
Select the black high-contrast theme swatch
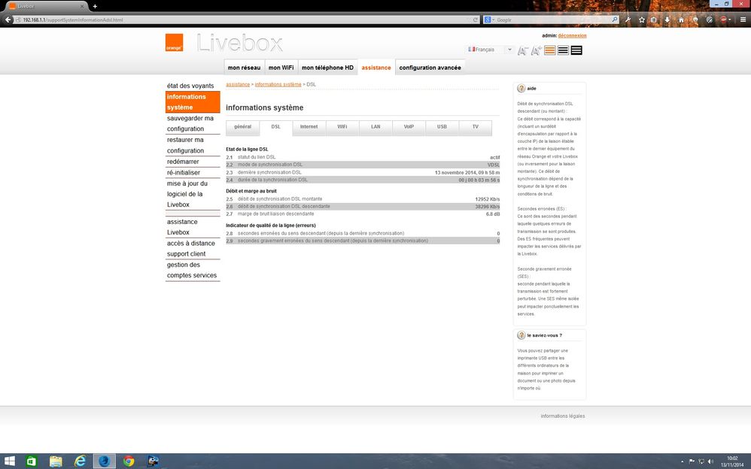click(x=576, y=50)
